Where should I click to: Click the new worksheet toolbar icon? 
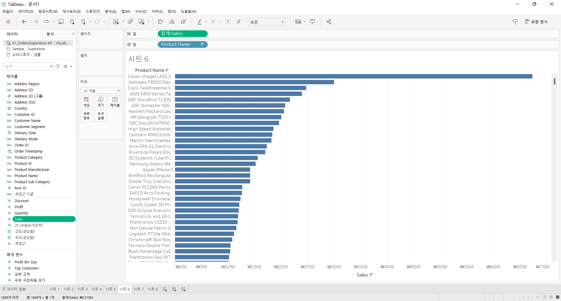(116, 22)
